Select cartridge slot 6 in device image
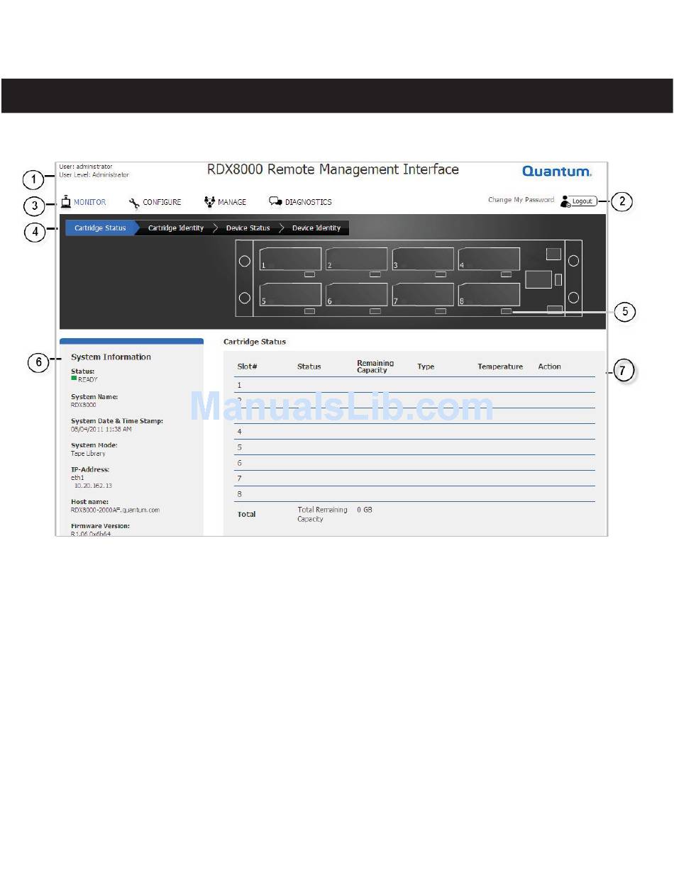This screenshot has width=674, height=889. pos(357,294)
